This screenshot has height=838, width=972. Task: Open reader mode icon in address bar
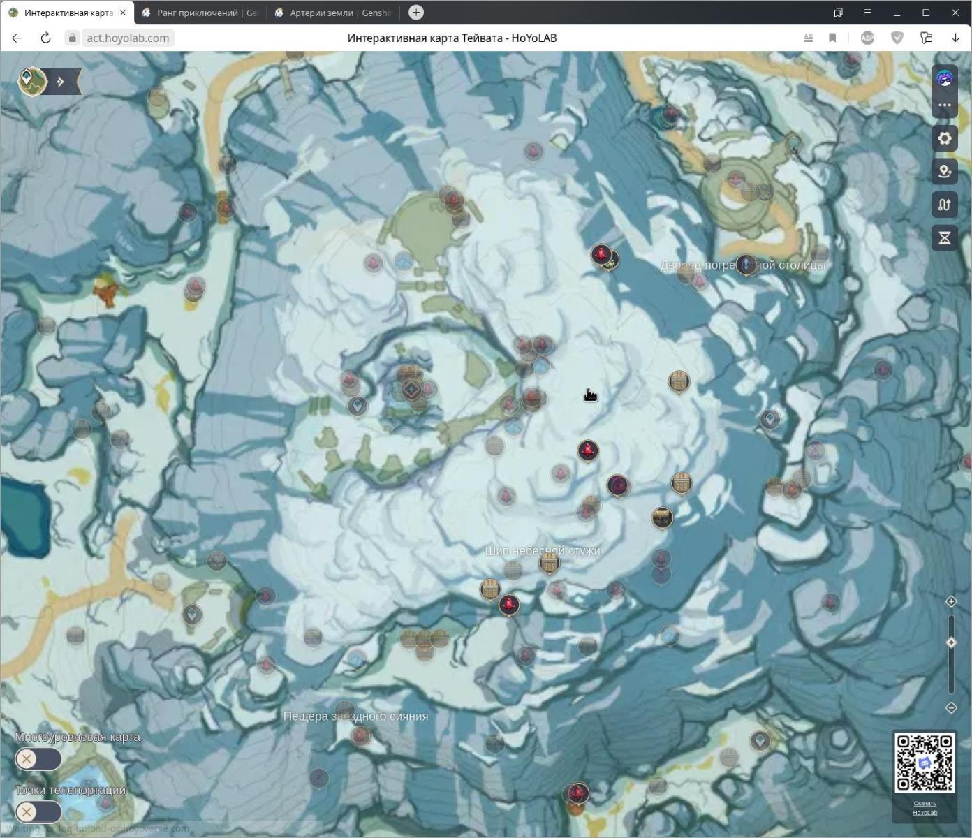coord(809,38)
